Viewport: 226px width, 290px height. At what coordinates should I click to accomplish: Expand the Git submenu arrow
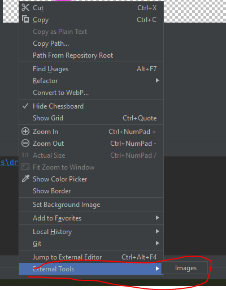click(x=157, y=243)
